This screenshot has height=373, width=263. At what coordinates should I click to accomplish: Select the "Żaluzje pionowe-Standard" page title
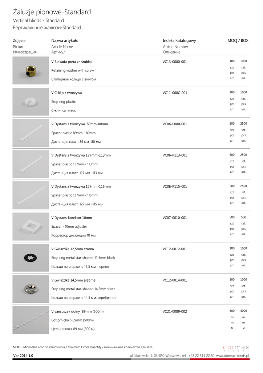pyautogui.click(x=52, y=12)
